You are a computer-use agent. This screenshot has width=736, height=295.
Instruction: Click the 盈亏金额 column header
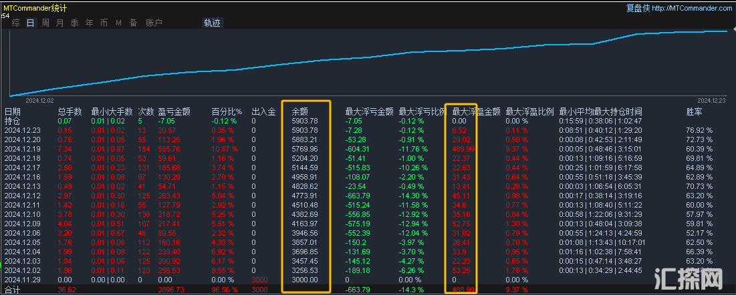pos(174,111)
